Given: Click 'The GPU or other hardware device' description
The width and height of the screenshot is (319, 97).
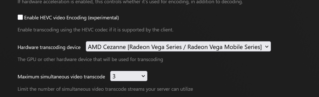Looking at the screenshot, I should (90, 59).
